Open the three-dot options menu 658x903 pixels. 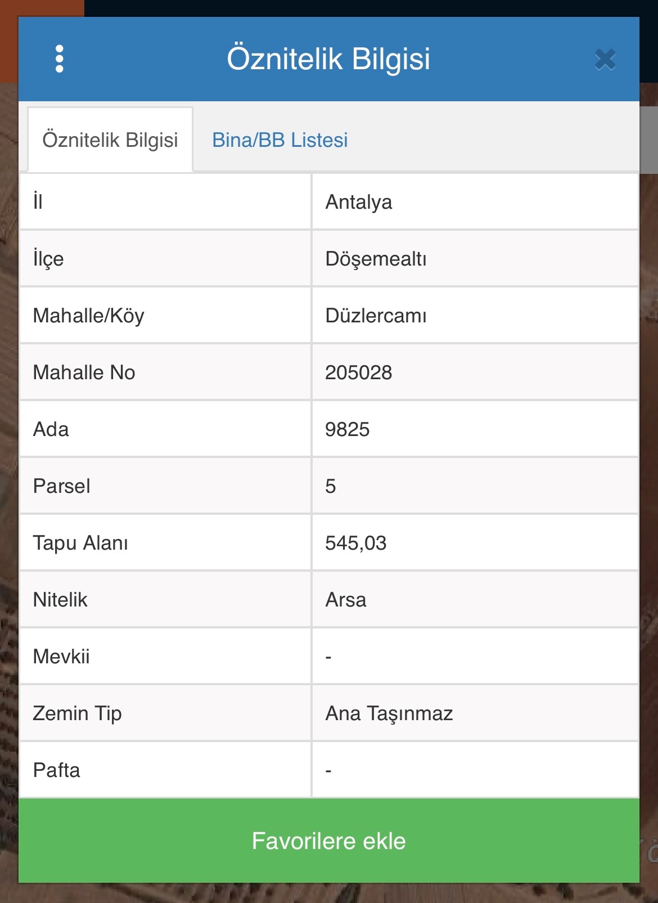pos(60,59)
